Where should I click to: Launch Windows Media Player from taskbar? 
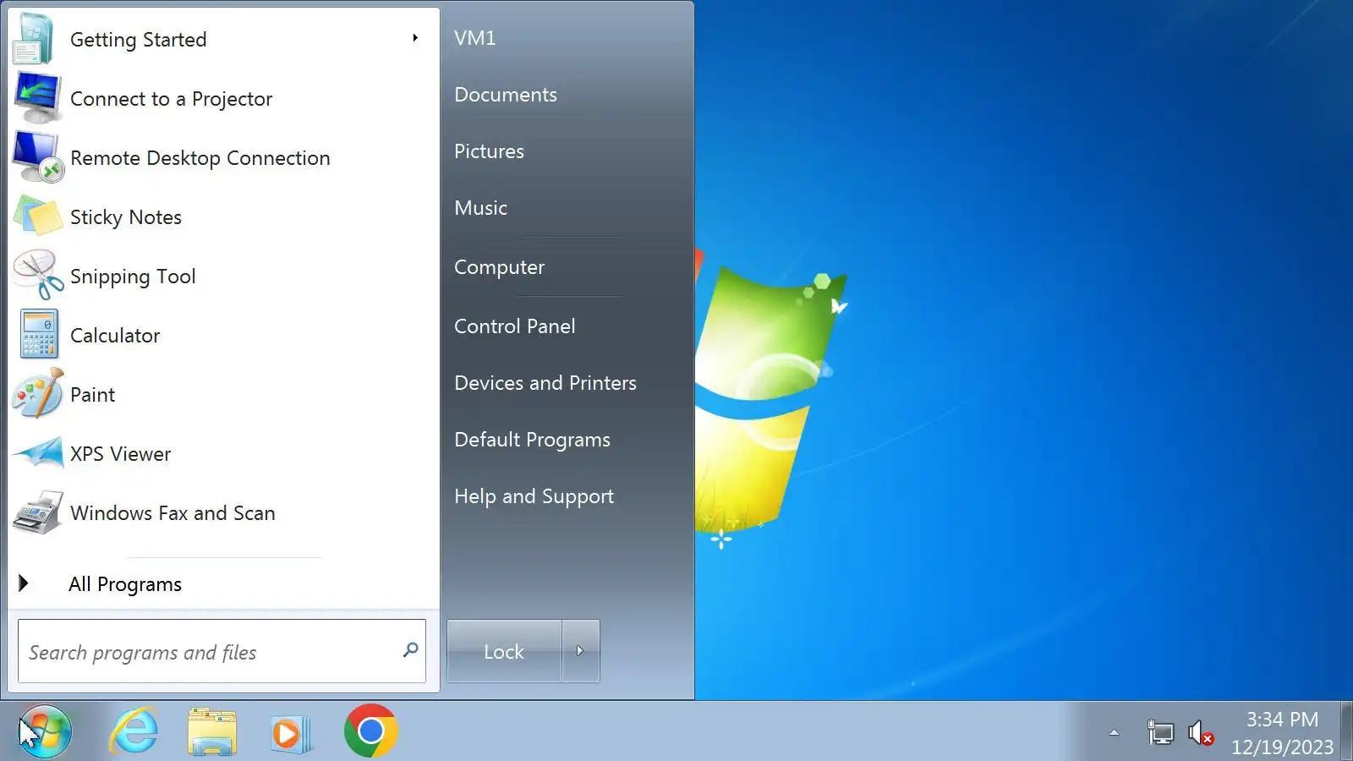pyautogui.click(x=290, y=733)
